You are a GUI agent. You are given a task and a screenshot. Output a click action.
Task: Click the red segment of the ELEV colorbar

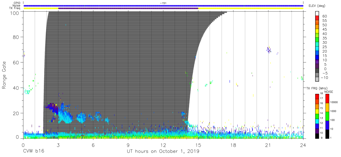(317, 18)
